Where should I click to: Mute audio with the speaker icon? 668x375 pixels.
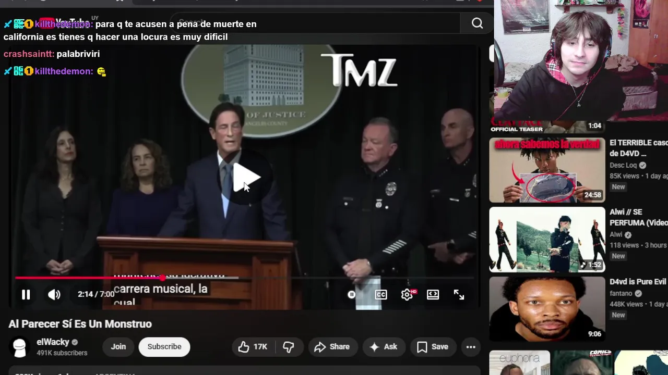[x=54, y=294]
